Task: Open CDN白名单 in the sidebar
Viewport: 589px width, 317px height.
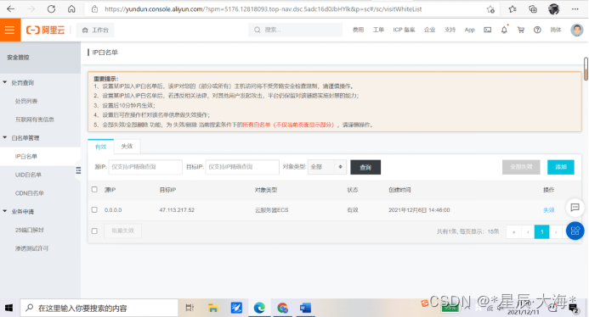Action: [29, 193]
